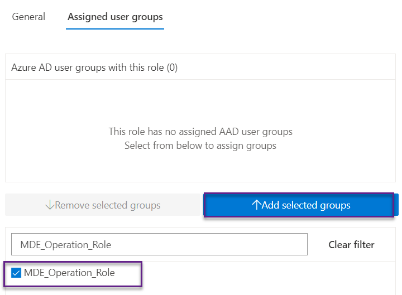Screen dimensions: 402x295
Task: Click the MDE_Operation_Role text inside the filter box
Action: 65,244
